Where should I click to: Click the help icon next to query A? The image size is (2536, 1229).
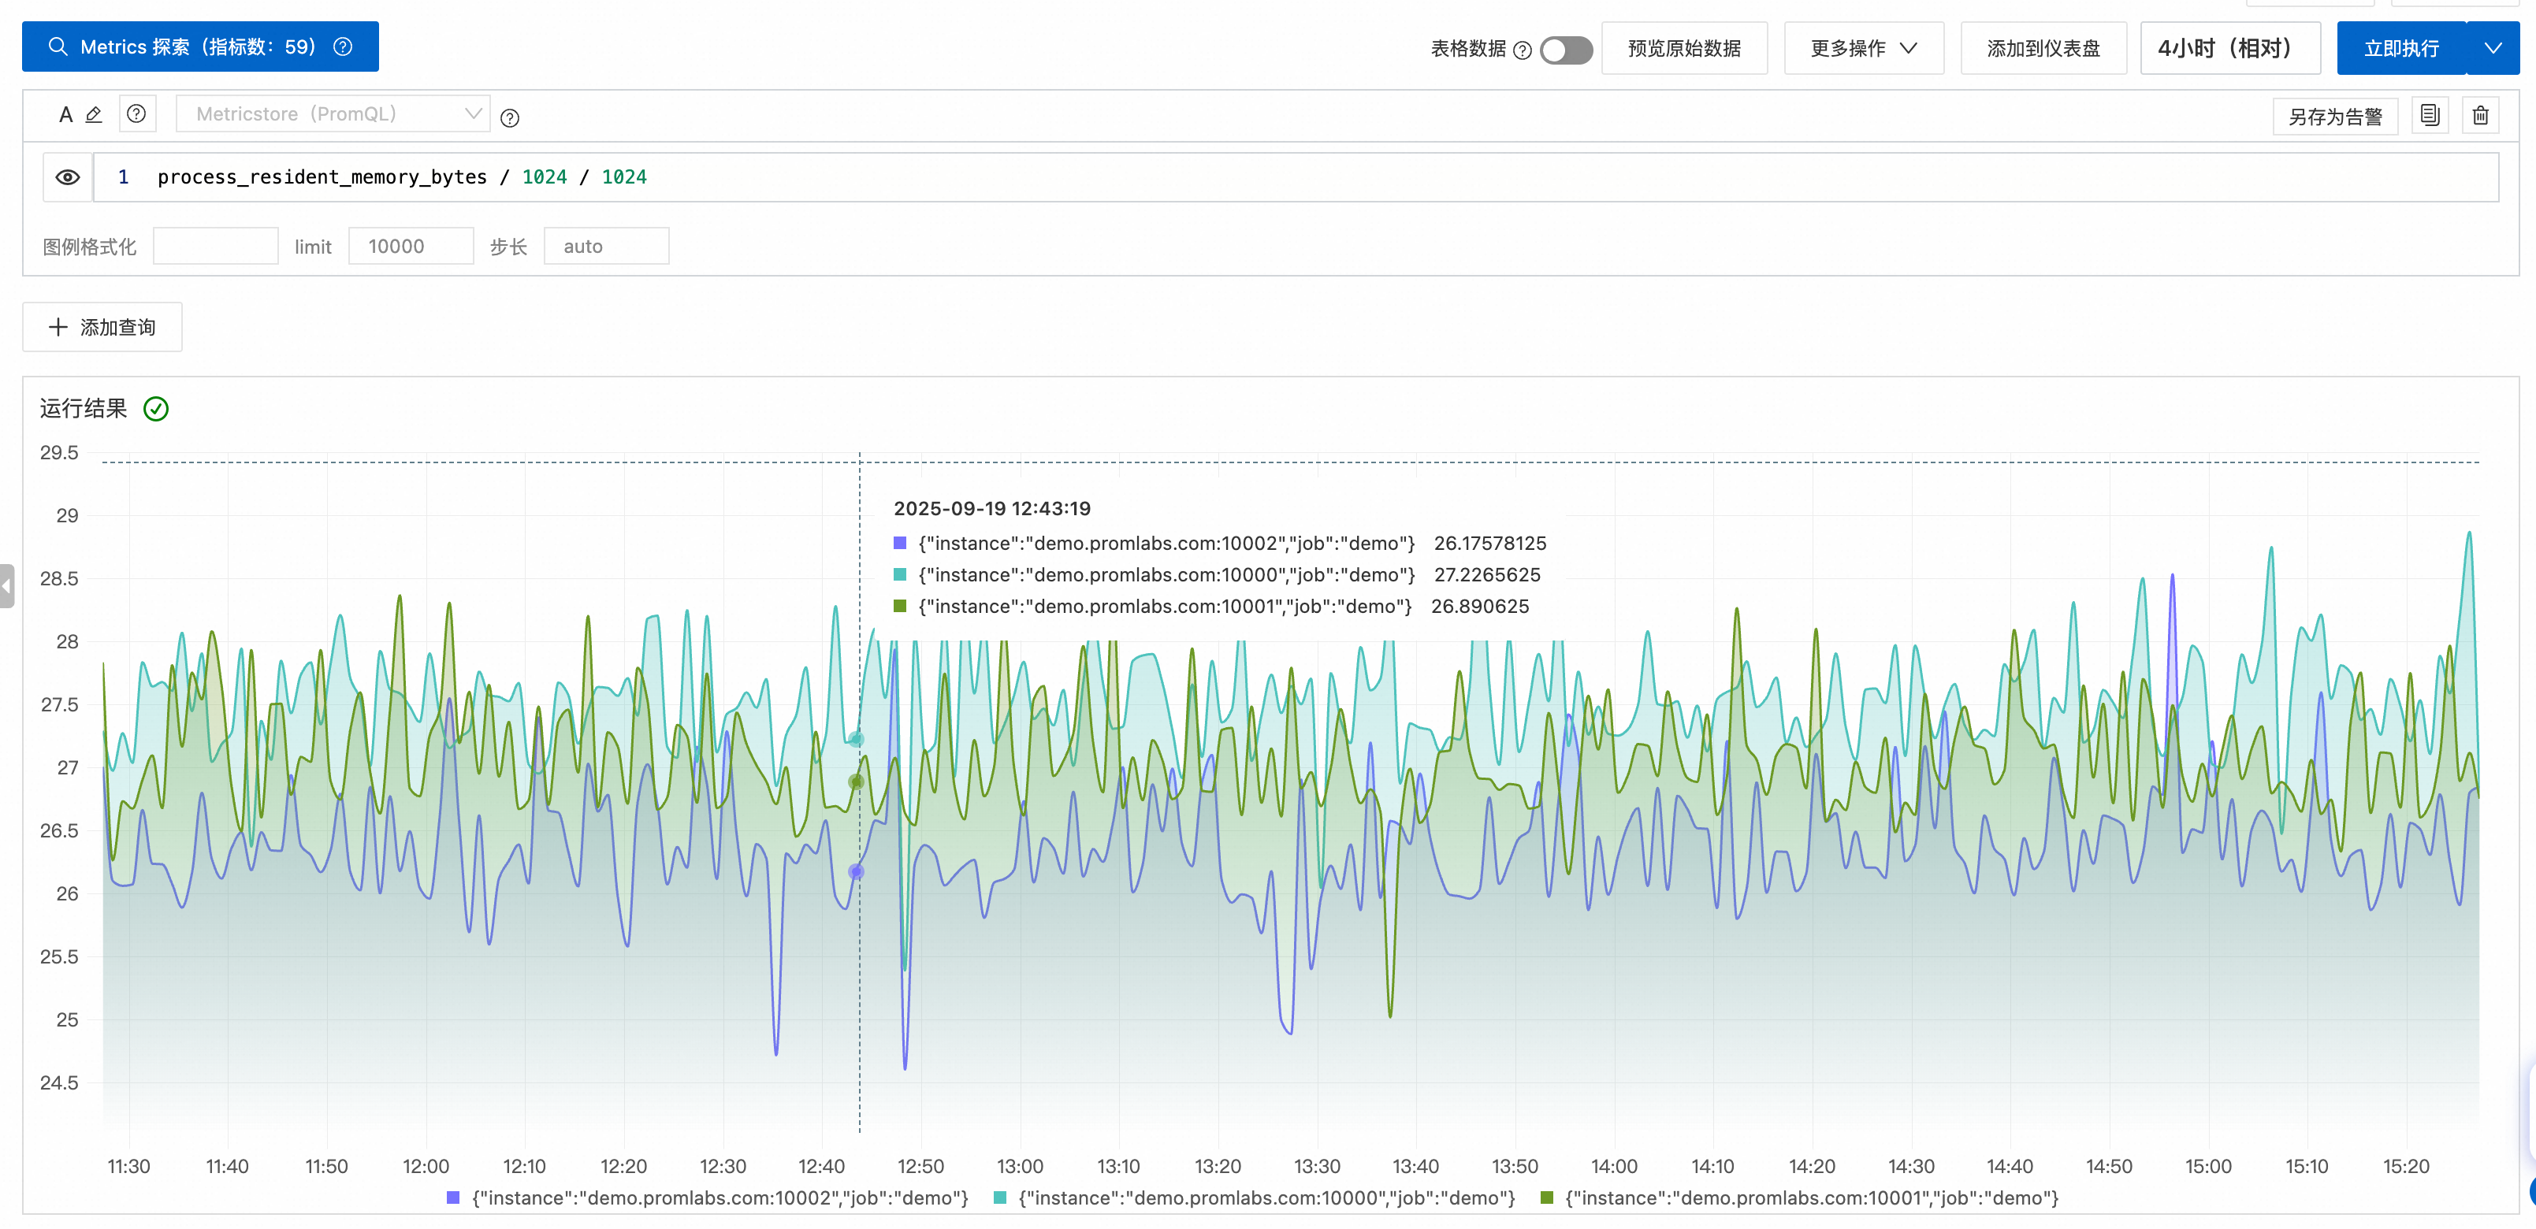[x=137, y=114]
